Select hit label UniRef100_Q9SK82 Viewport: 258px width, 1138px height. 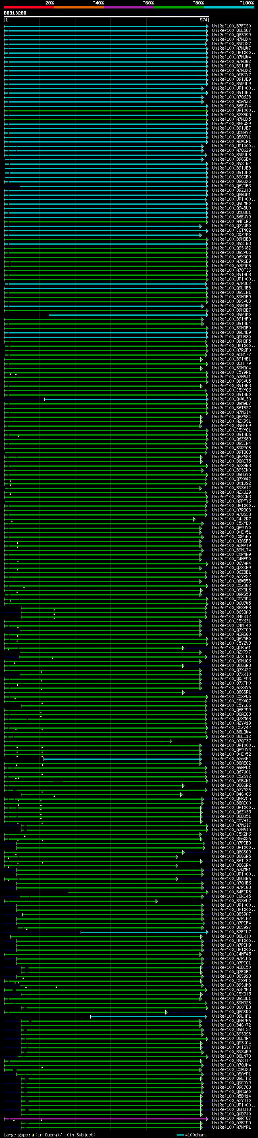[231, 248]
